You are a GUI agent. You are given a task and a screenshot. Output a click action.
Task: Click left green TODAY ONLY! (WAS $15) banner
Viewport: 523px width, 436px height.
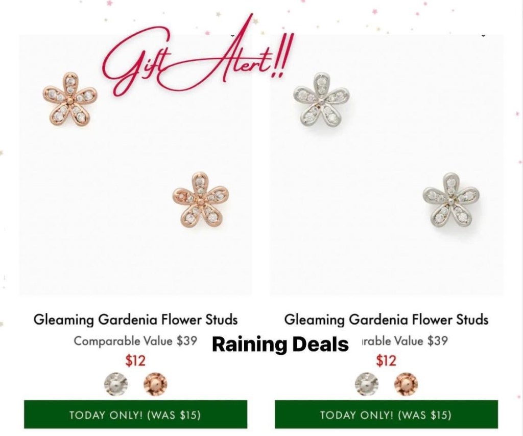coord(135,415)
